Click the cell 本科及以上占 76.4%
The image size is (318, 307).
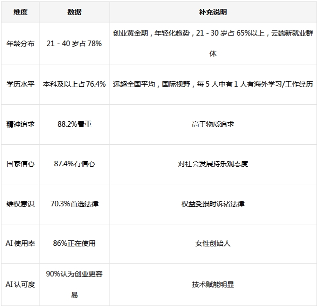click(x=74, y=84)
